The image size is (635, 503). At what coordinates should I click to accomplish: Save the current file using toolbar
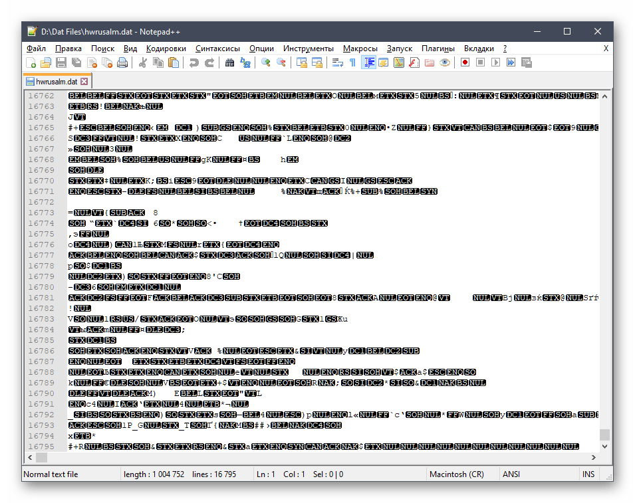coord(61,62)
